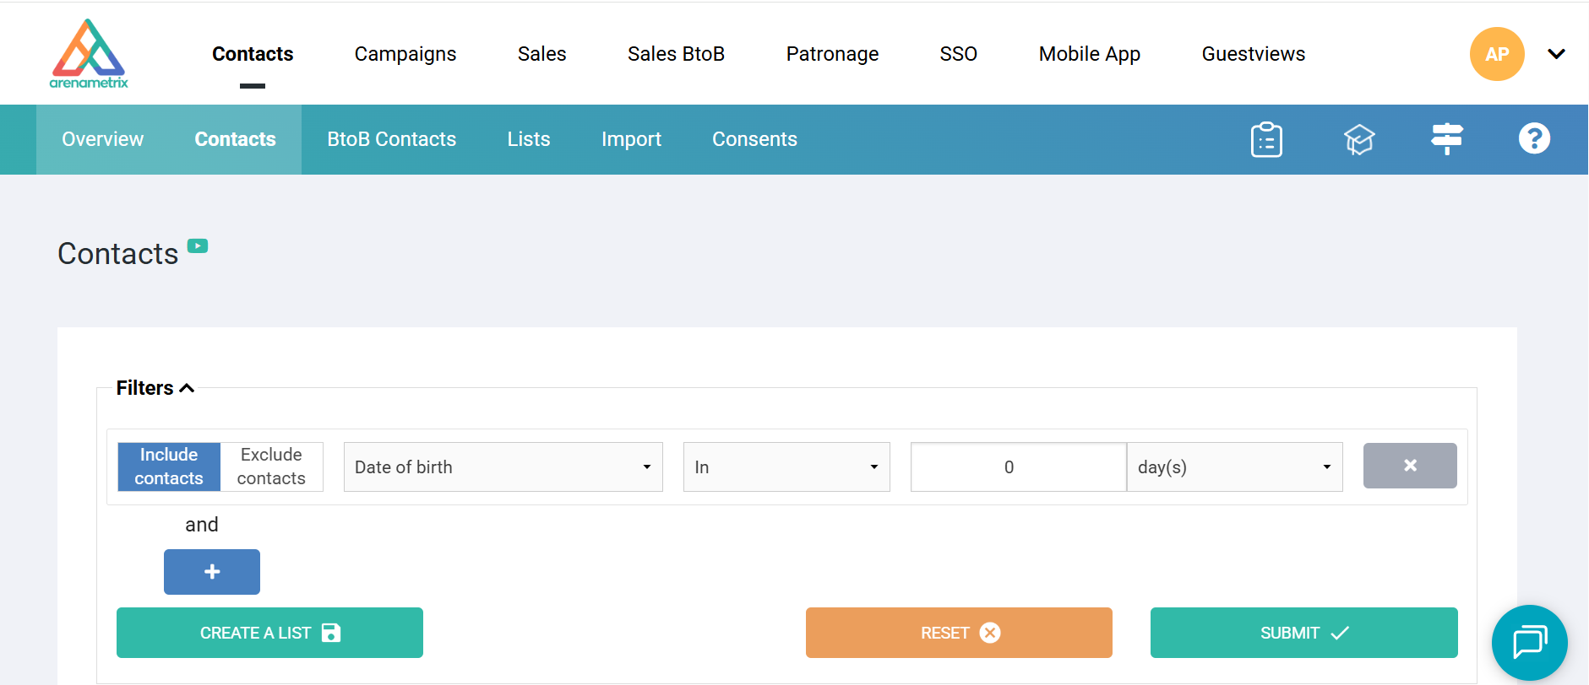Open the chat support bubble
The image size is (1589, 685).
coord(1529,643)
